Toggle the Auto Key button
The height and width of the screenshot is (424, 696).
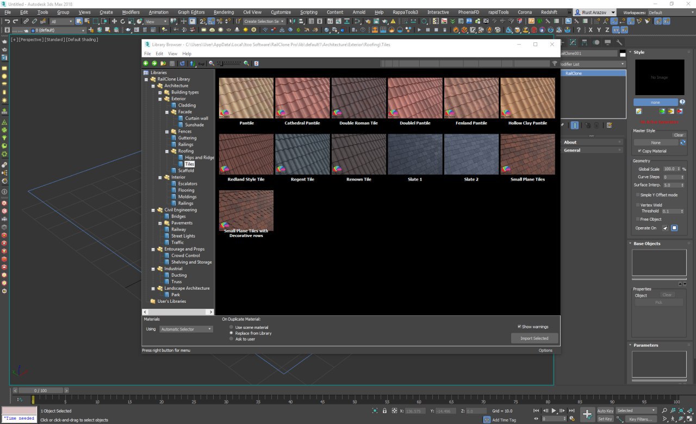[605, 411]
